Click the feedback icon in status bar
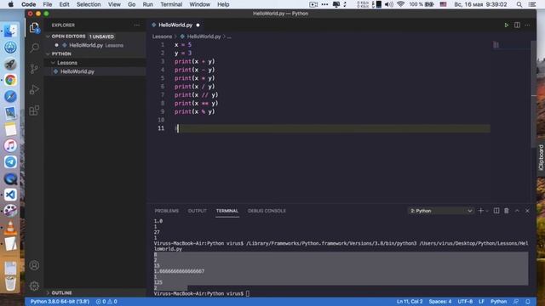Image resolution: width=545 pixels, height=306 pixels. tap(516, 302)
